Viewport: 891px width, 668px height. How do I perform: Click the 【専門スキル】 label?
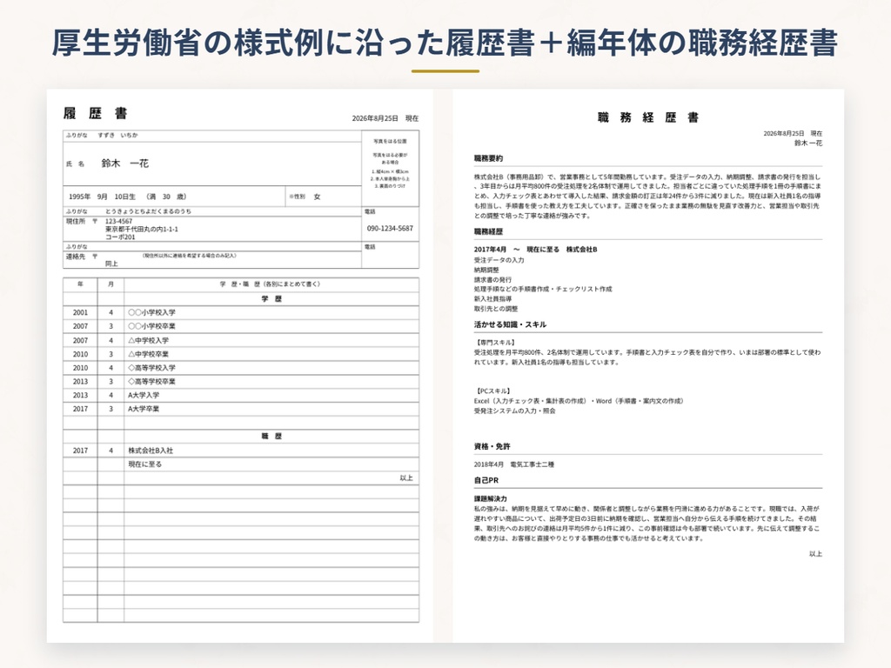(495, 343)
